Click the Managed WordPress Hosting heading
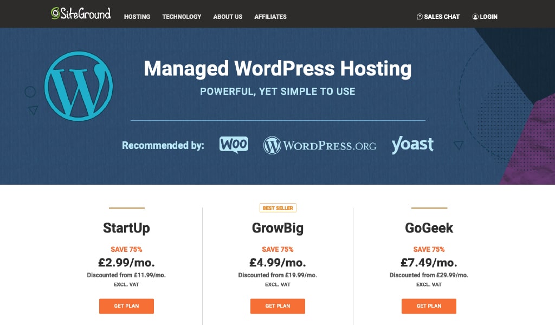 [x=277, y=69]
